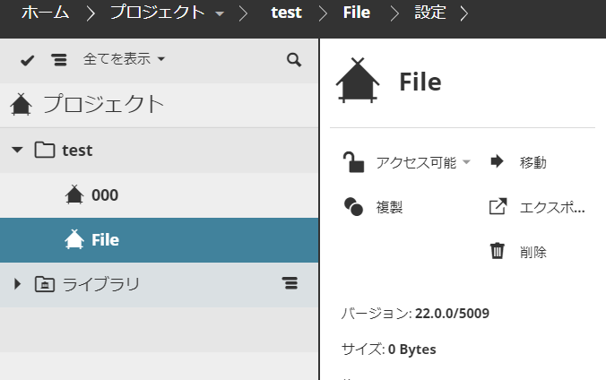
Task: Navigate to test in breadcrumb
Action: click(x=286, y=13)
